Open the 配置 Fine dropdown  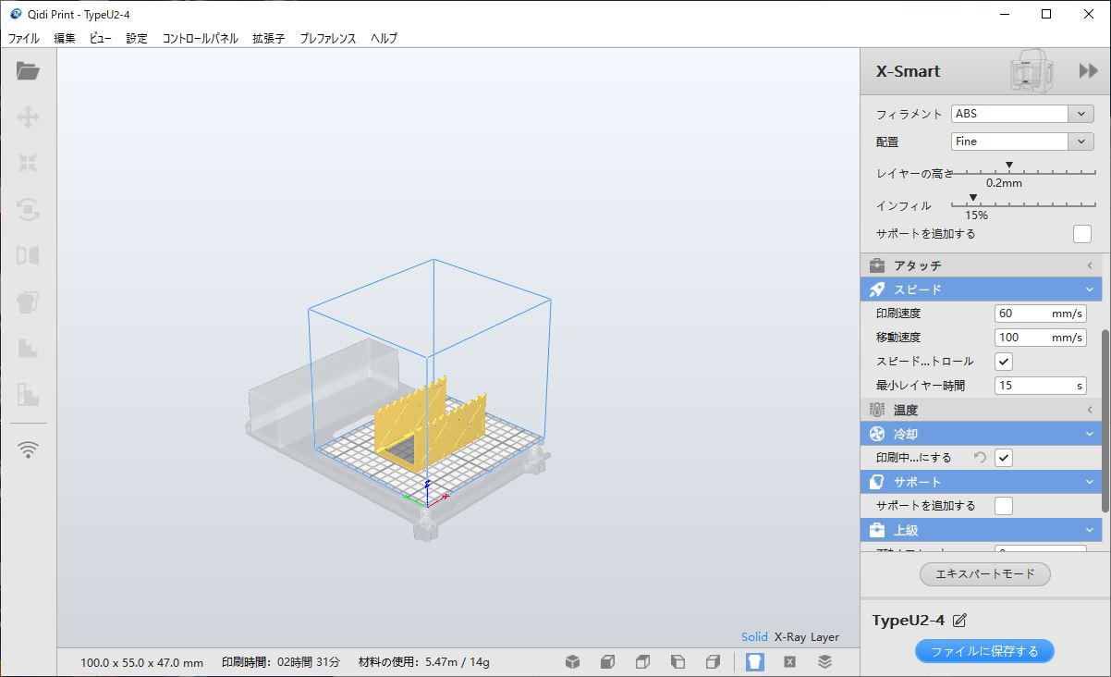click(1080, 142)
